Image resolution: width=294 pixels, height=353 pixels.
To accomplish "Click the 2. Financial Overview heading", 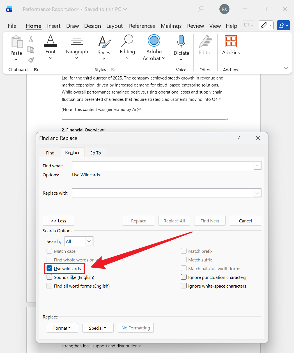I will (82, 130).
